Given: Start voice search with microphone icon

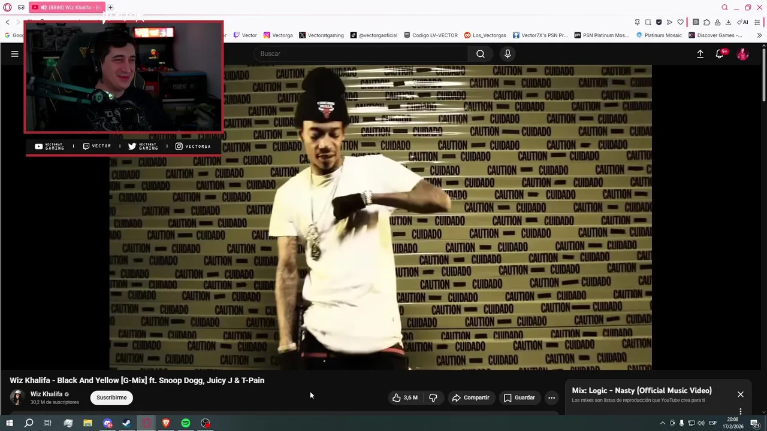Looking at the screenshot, I should point(508,54).
